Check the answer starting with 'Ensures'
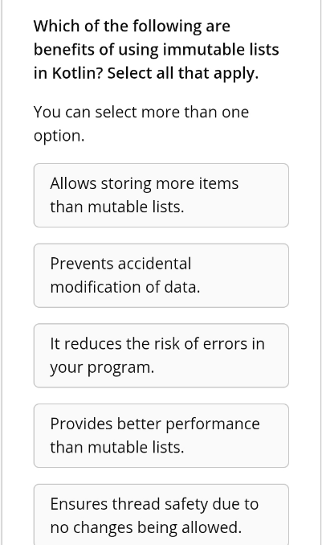Screen dimensions: 322x545 (x=161, y=514)
